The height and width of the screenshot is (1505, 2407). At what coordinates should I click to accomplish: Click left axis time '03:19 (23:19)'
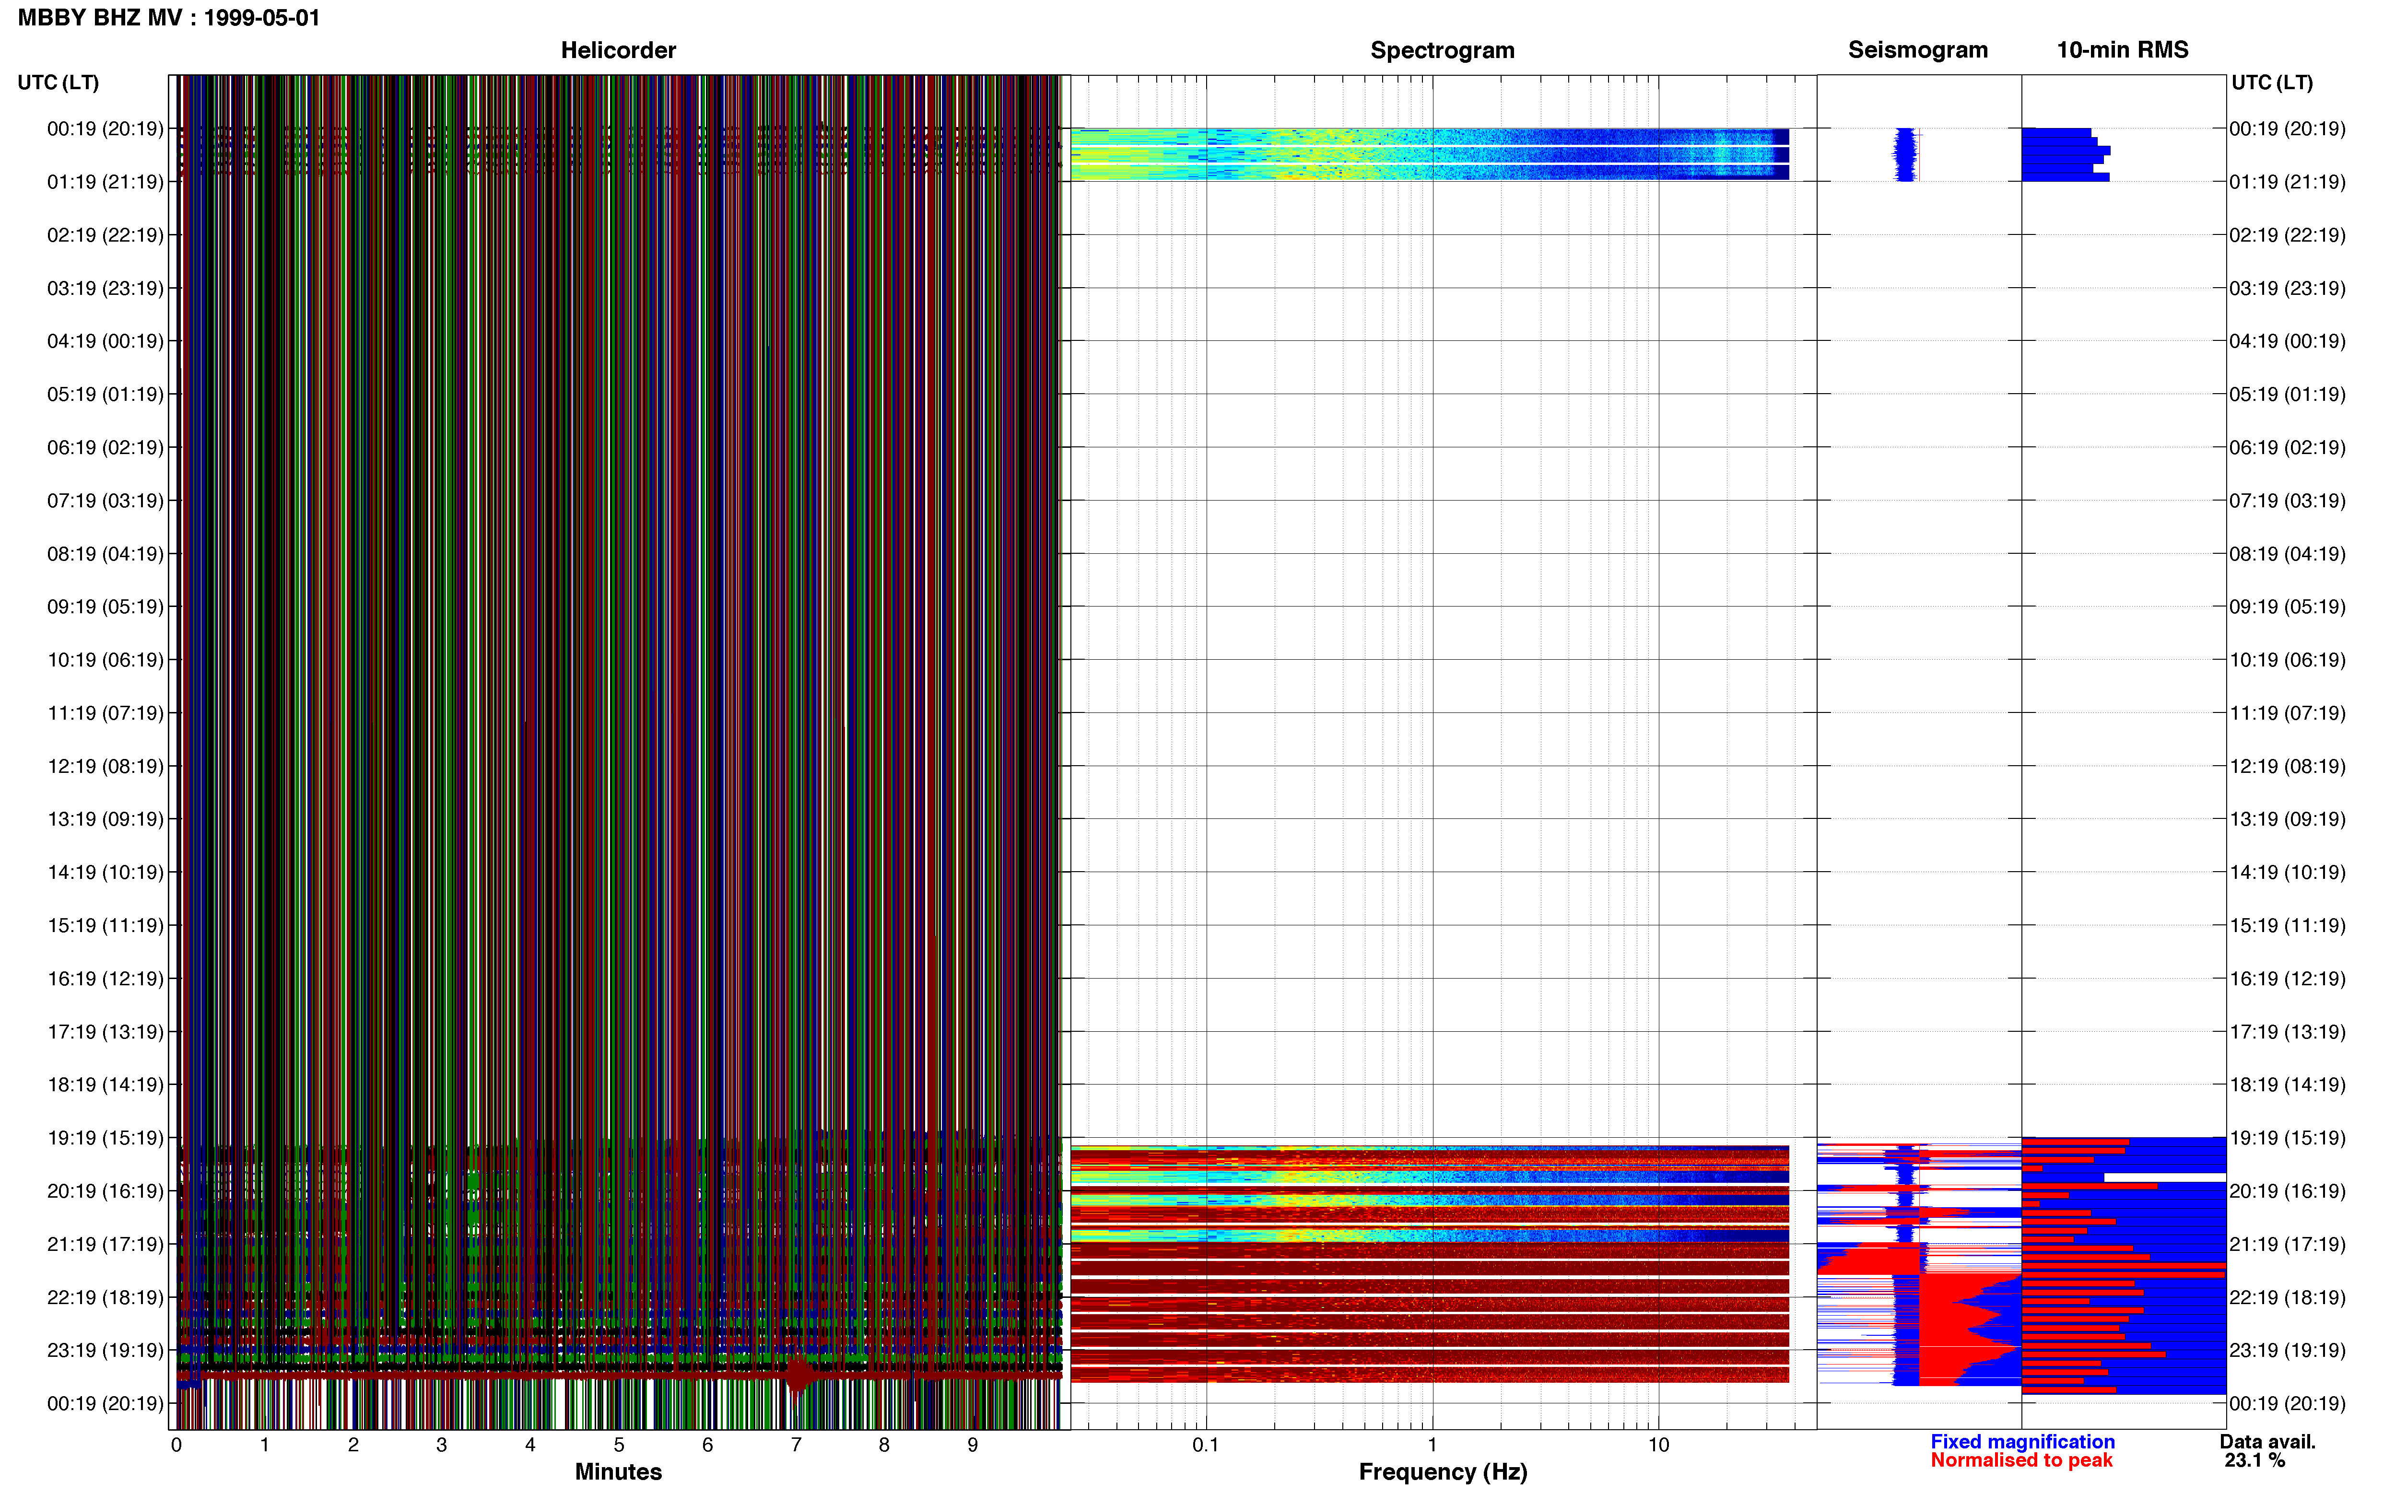click(106, 289)
